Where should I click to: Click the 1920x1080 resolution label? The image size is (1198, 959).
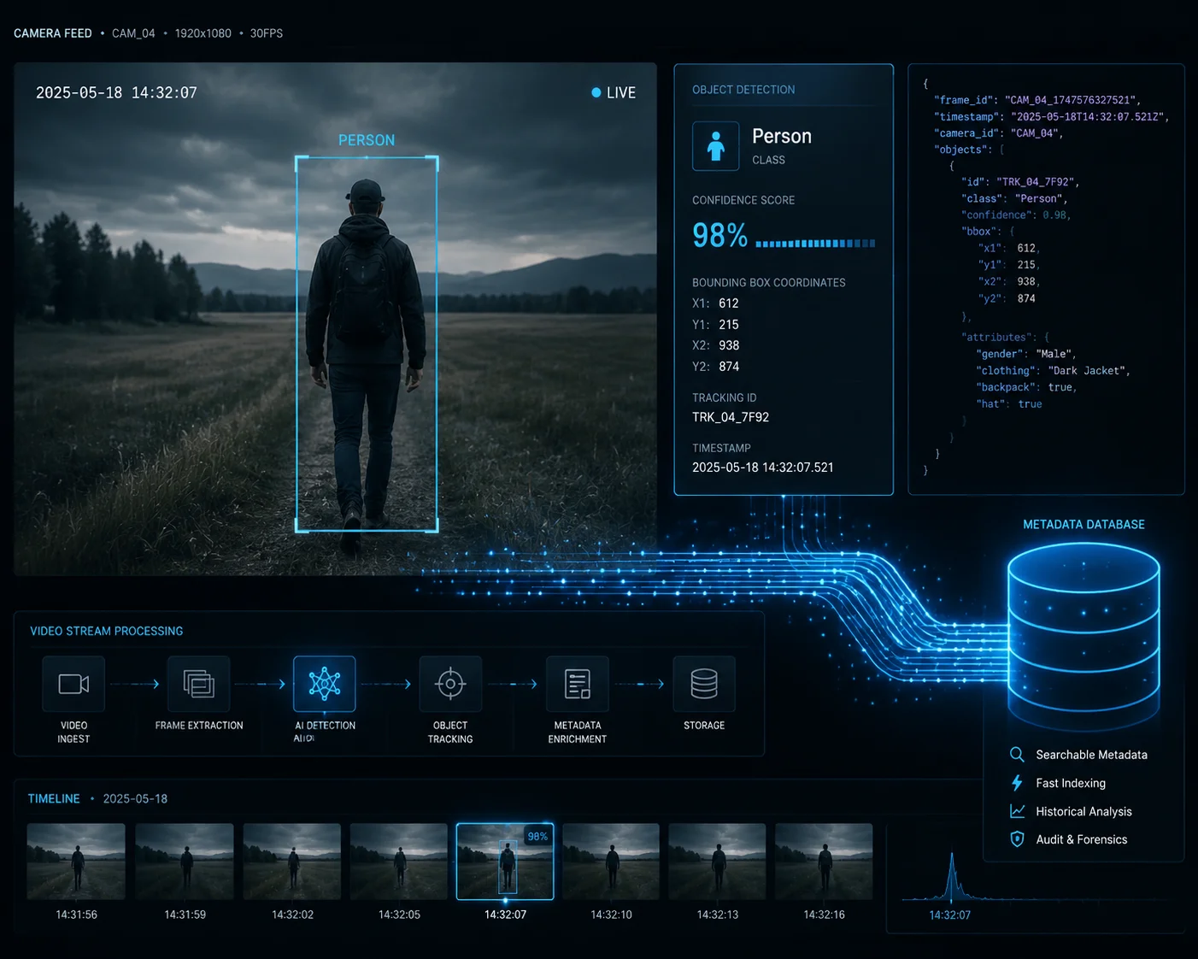click(203, 33)
